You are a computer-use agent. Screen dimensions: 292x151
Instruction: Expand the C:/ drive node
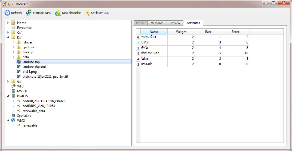8,32
